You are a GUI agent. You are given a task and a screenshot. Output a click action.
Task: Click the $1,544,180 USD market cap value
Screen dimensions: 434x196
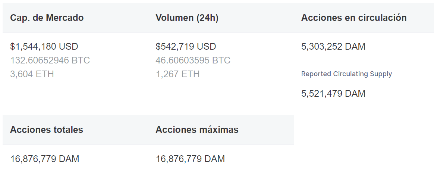[x=44, y=47]
